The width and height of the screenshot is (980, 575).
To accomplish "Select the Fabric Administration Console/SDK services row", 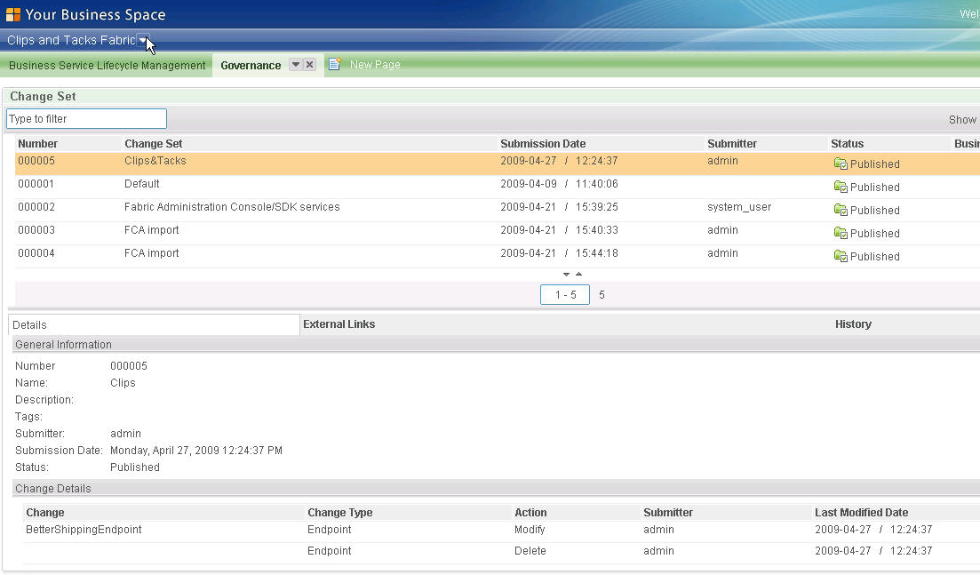I will coord(232,207).
